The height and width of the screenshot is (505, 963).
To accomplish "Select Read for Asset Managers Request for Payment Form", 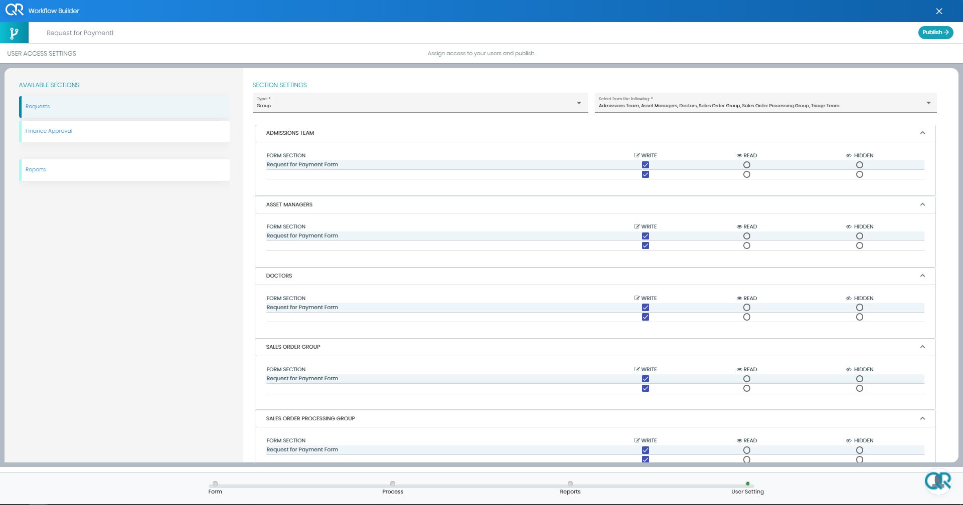I will (747, 236).
